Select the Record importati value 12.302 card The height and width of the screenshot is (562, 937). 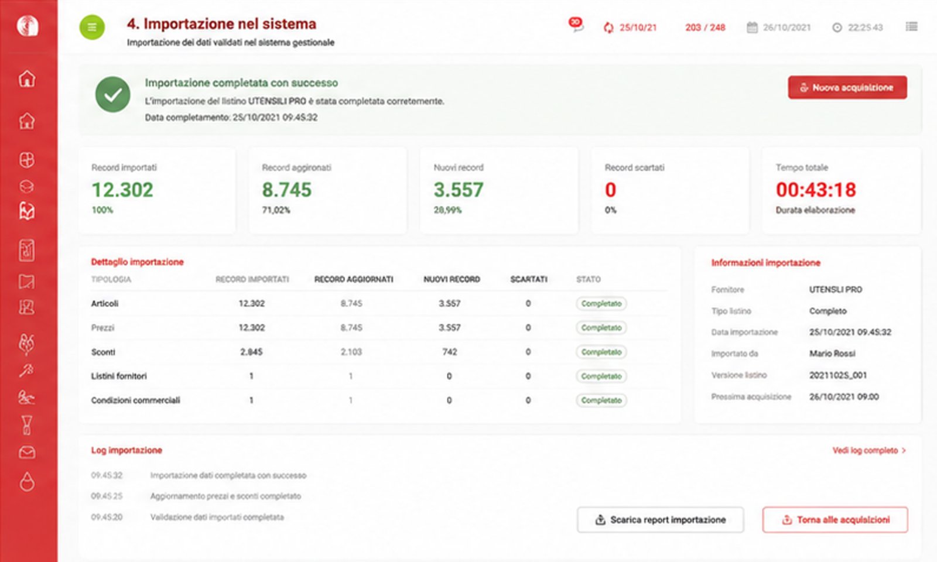click(x=157, y=190)
